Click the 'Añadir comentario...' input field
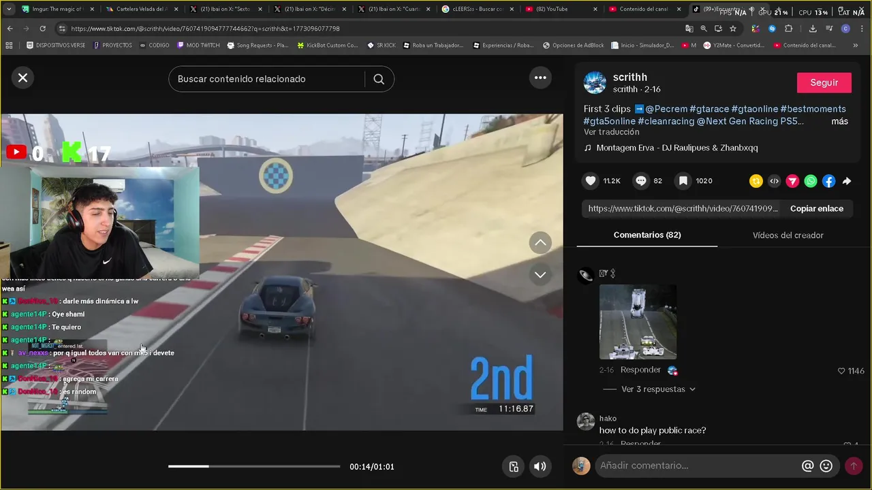The image size is (872, 490). [697, 465]
